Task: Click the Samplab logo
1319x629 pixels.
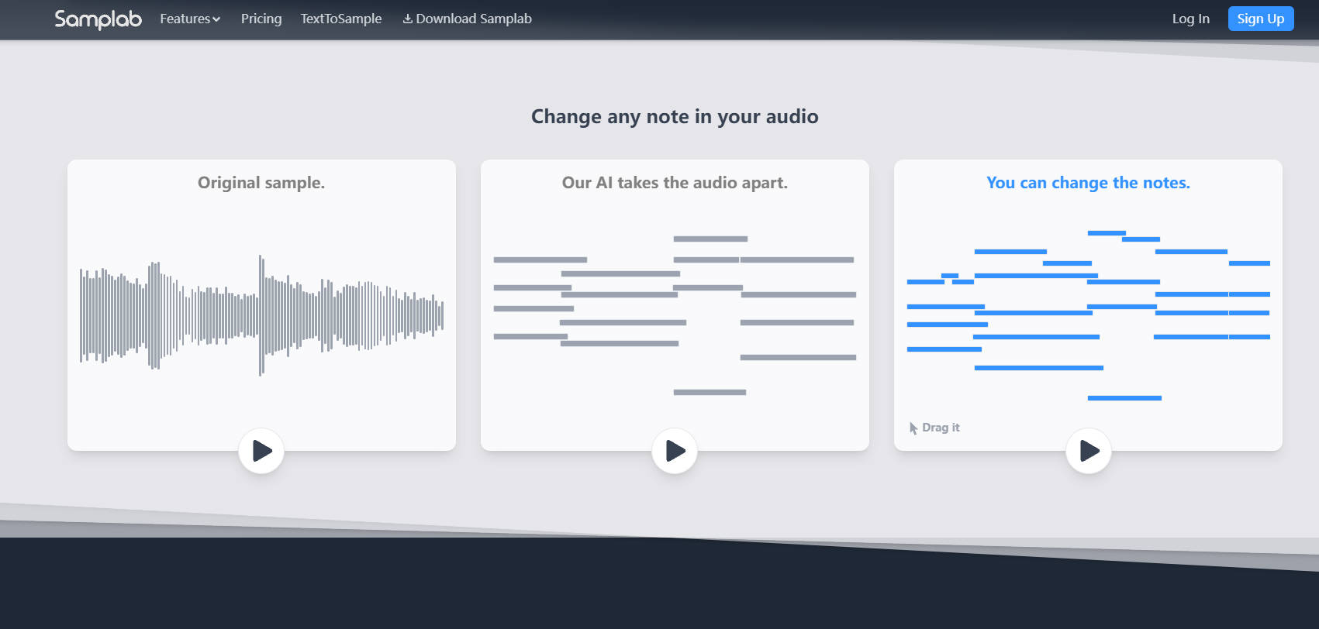Action: (98, 19)
